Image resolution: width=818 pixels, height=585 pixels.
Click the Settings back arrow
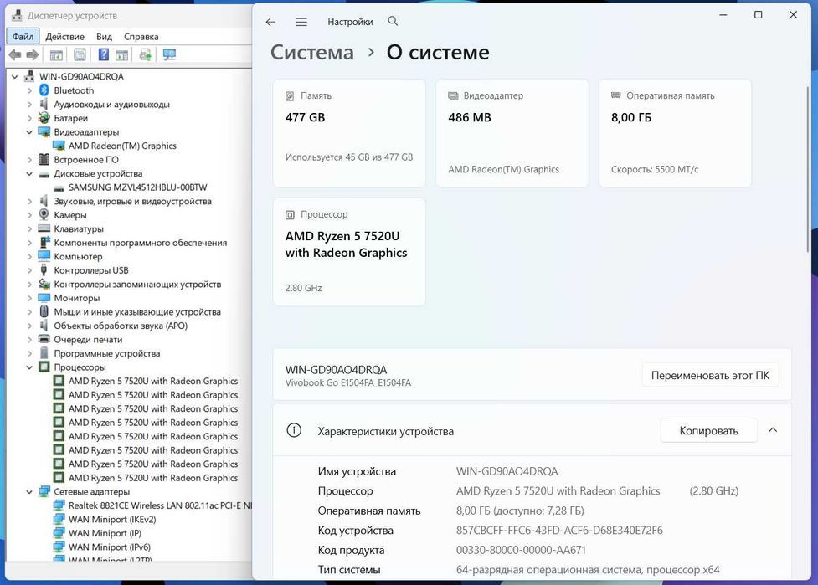[x=270, y=22]
